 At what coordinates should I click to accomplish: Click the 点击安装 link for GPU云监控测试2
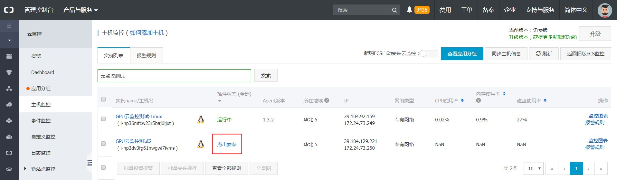click(x=227, y=144)
